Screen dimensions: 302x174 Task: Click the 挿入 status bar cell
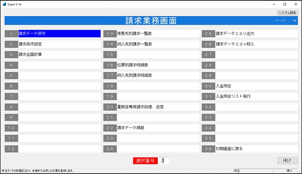pyautogui.click(x=291, y=171)
